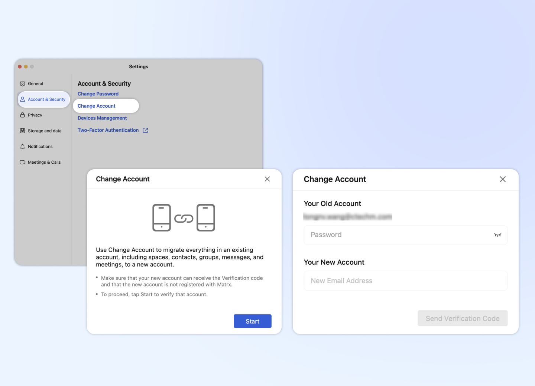The width and height of the screenshot is (535, 386).
Task: Click the red window close button
Action: pyautogui.click(x=20, y=67)
